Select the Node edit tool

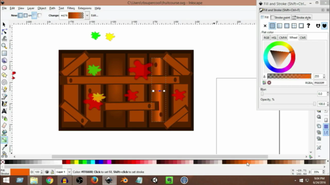tap(4, 32)
